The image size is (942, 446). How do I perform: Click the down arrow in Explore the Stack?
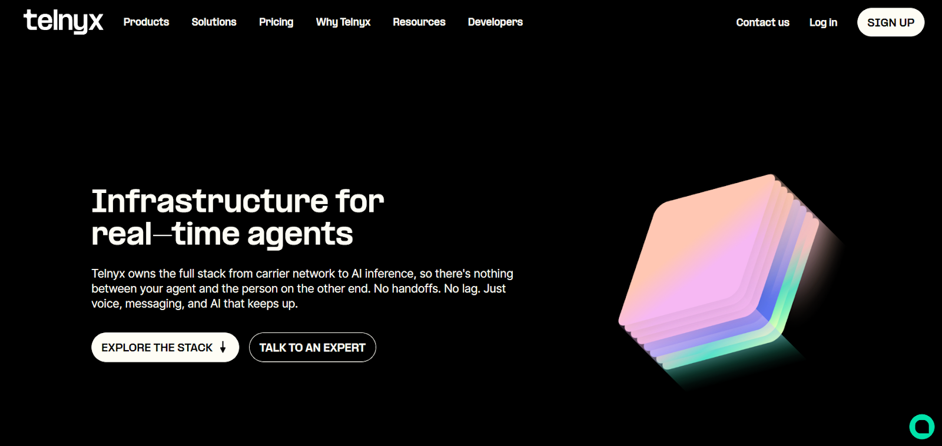[x=223, y=347]
